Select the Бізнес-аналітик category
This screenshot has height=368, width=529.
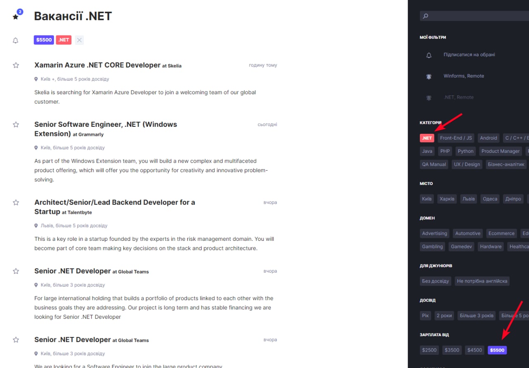tap(506, 164)
